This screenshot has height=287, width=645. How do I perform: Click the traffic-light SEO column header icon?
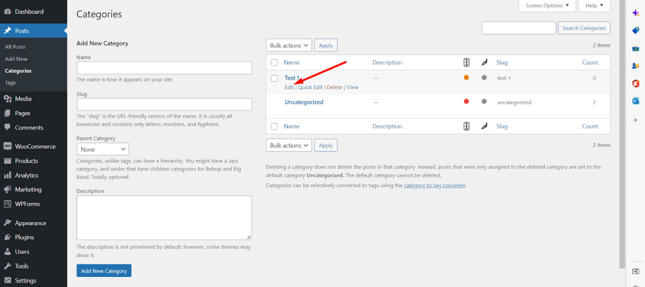[466, 62]
